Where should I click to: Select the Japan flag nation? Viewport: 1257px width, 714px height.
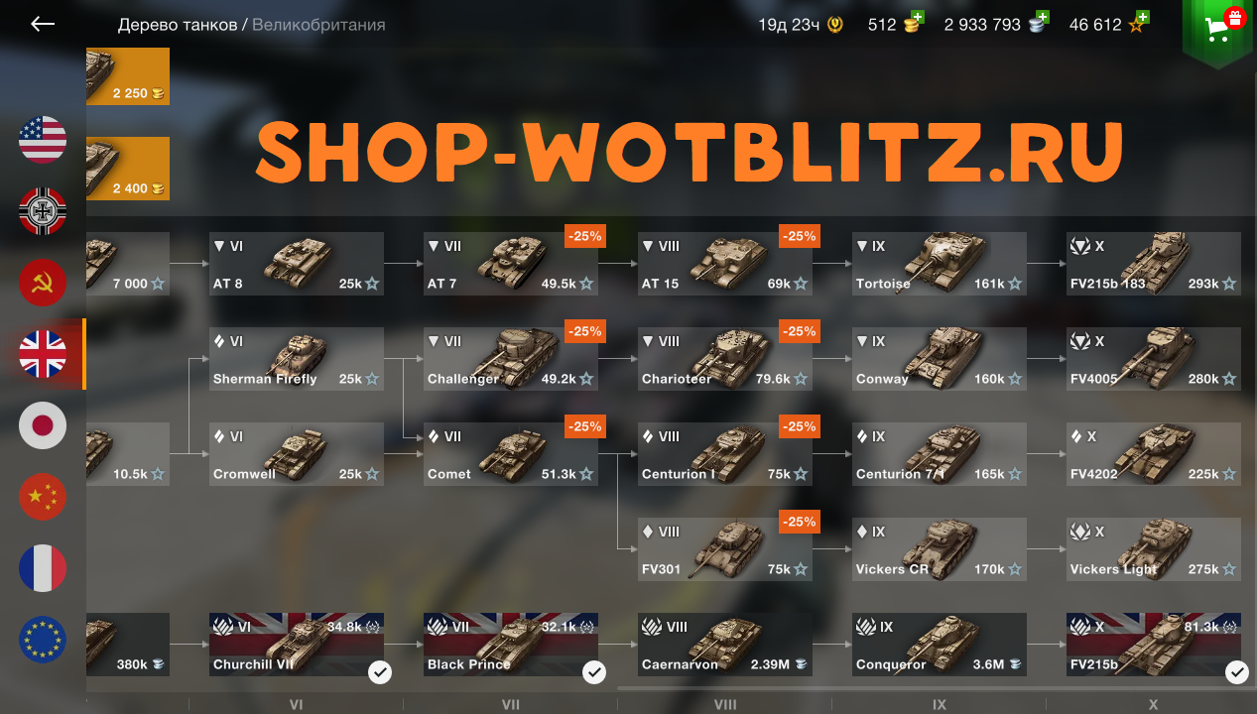tap(43, 425)
